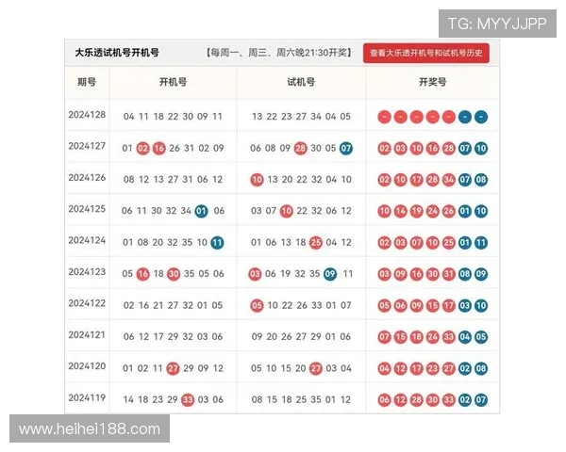The image size is (566, 452).
Task: Select period number 2024122
Action: click(87, 303)
